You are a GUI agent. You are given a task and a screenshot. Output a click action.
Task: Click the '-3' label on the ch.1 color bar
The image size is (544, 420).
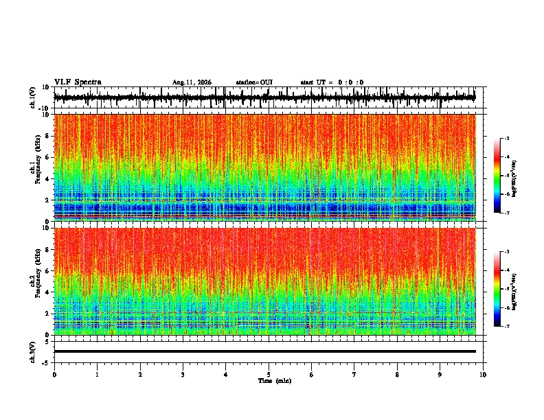coord(506,139)
